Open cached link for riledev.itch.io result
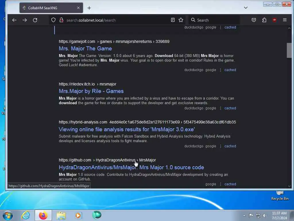 pos(230,108)
